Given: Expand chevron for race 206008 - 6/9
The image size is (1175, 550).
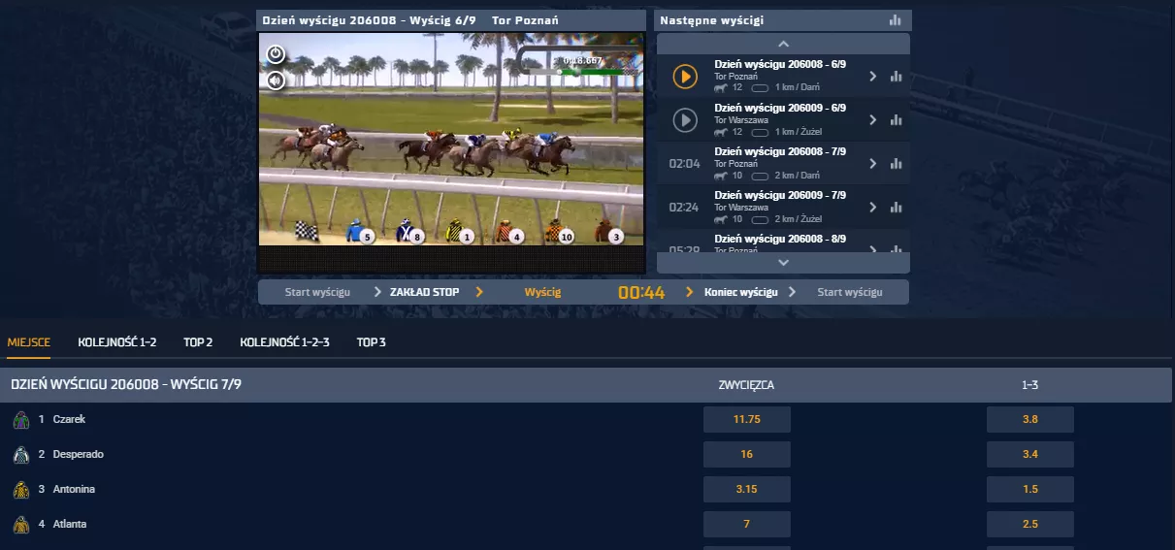Looking at the screenshot, I should [x=872, y=77].
